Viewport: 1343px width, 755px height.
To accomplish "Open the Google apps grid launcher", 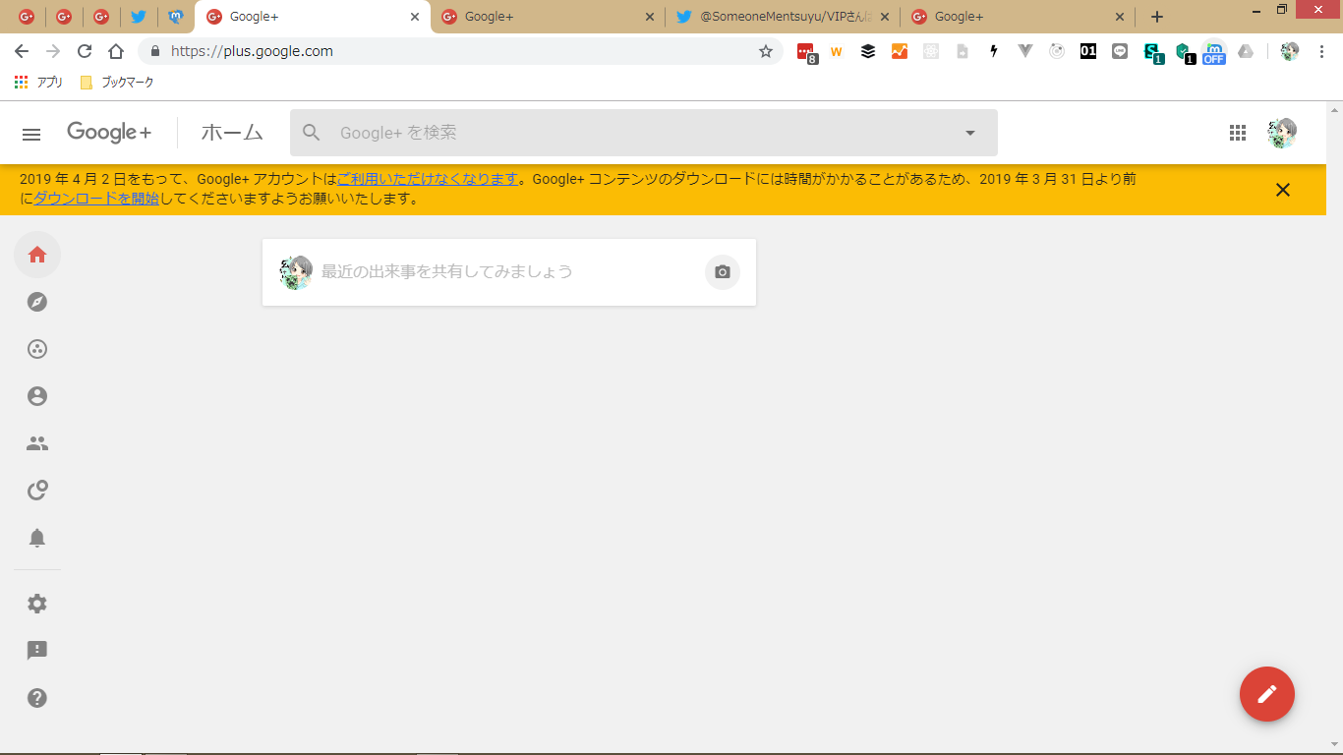I will click(x=1238, y=134).
